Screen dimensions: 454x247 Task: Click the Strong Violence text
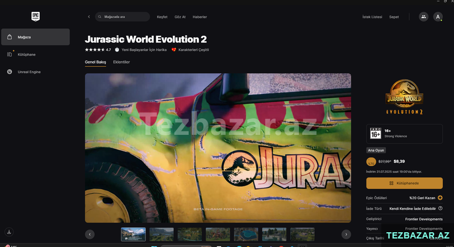395,136
